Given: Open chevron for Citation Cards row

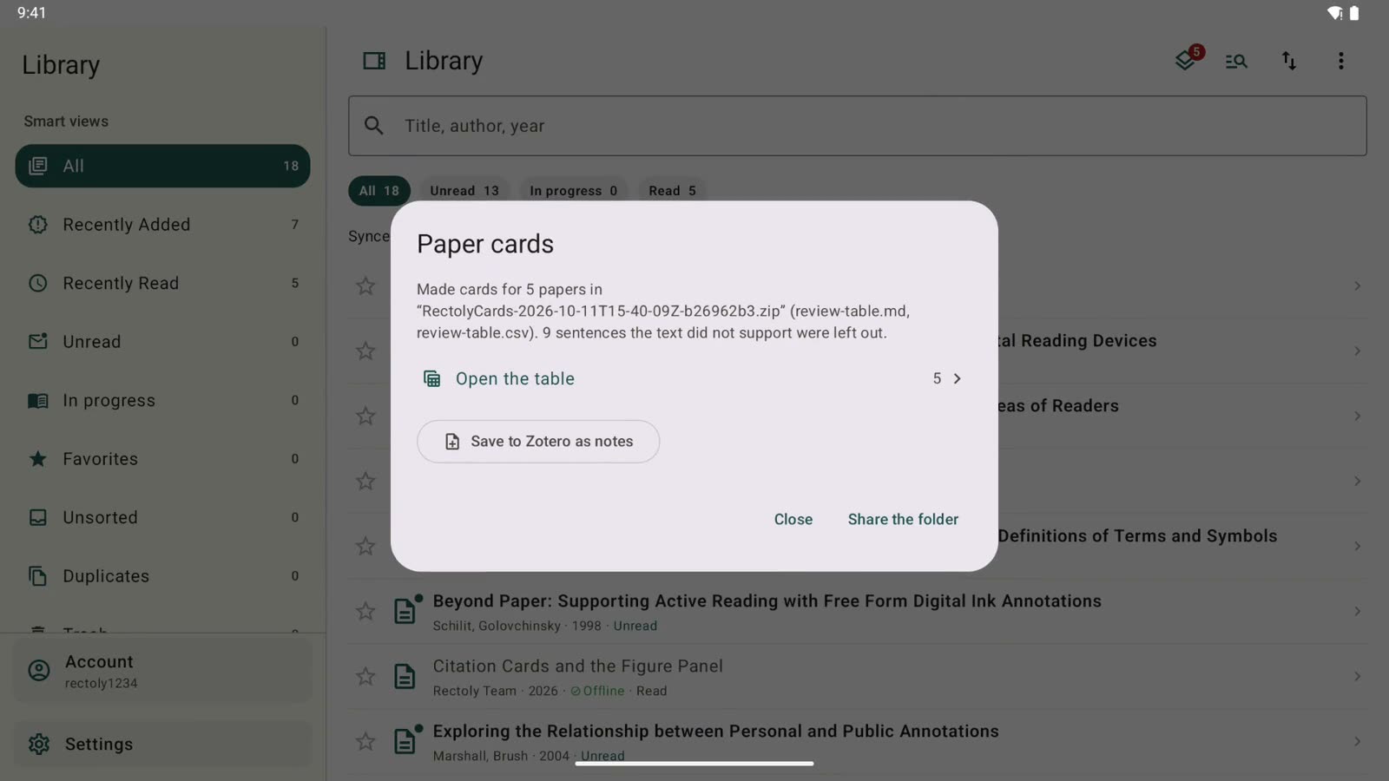Looking at the screenshot, I should [1357, 676].
